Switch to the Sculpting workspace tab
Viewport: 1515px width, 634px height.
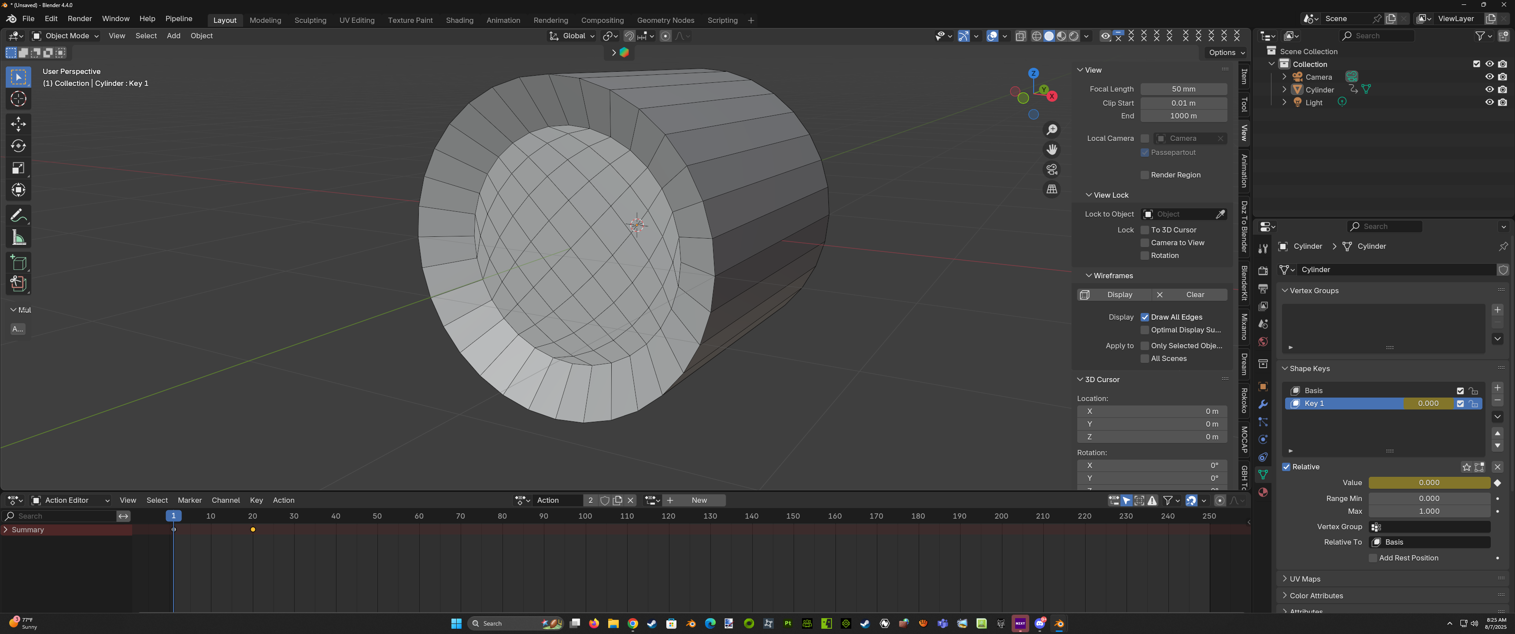point(310,20)
